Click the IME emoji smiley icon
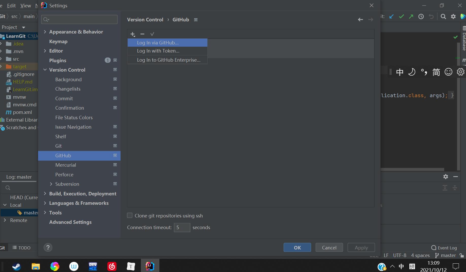 tap(448, 72)
